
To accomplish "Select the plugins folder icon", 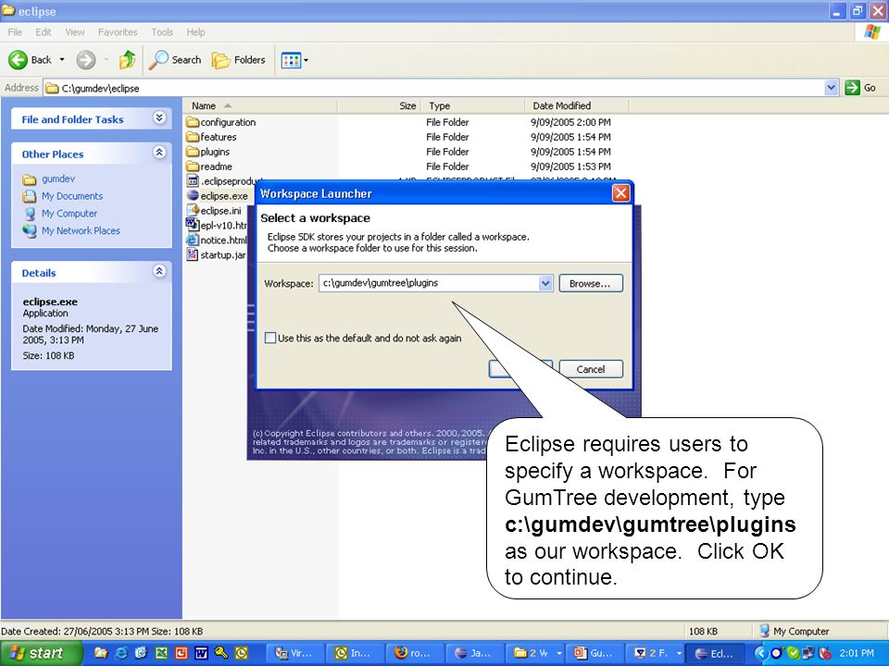I will [x=193, y=152].
